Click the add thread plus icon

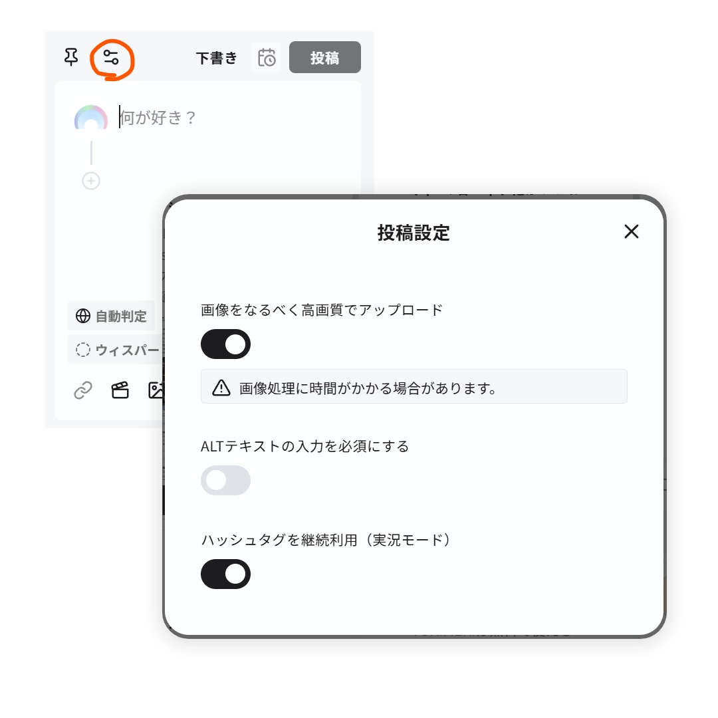pos(91,181)
